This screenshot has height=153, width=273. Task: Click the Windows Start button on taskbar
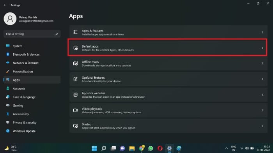click(94, 148)
